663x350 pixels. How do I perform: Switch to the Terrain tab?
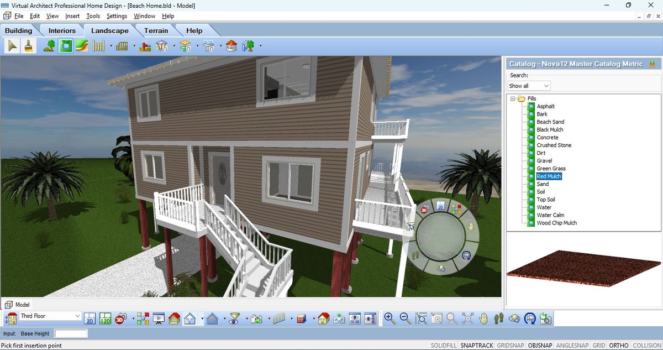pyautogui.click(x=156, y=30)
